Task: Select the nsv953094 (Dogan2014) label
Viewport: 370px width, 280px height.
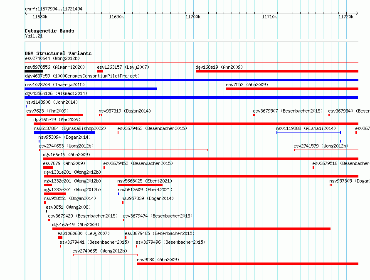Action: coord(64,137)
